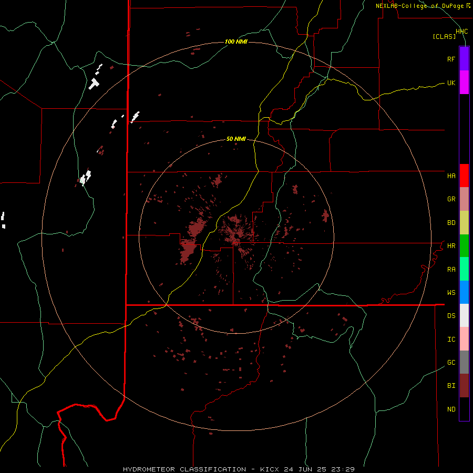Click the red HA legend color swatch
This screenshot has width=473, height=473.
coord(464,176)
